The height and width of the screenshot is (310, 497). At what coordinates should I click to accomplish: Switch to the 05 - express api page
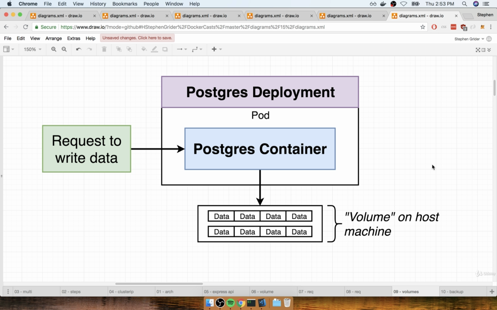pyautogui.click(x=226, y=291)
